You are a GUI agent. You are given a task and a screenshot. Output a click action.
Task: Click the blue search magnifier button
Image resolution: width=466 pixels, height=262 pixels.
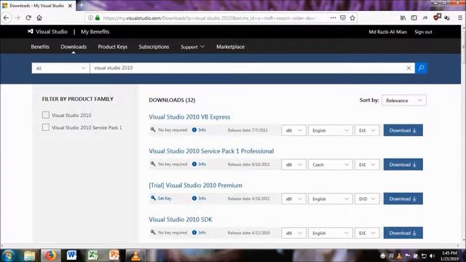(x=421, y=68)
